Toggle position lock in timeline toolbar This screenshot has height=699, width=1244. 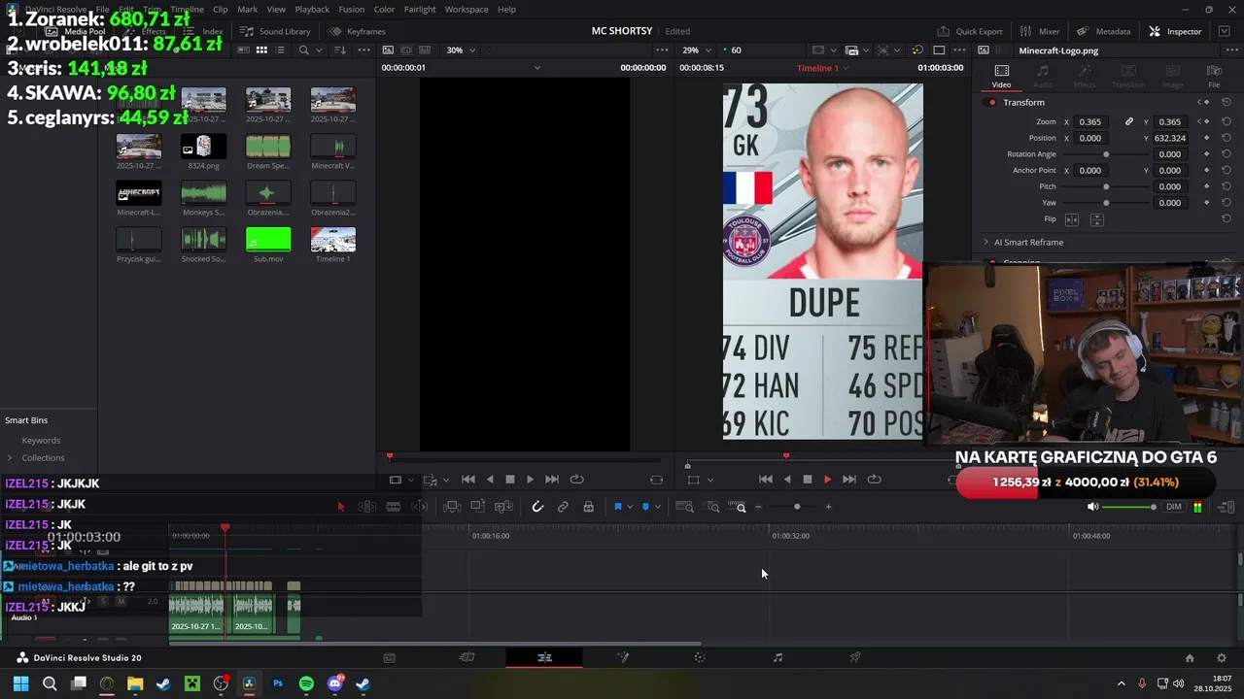[x=588, y=507]
